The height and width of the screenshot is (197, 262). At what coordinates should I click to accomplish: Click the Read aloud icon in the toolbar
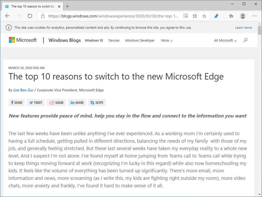click(186, 16)
